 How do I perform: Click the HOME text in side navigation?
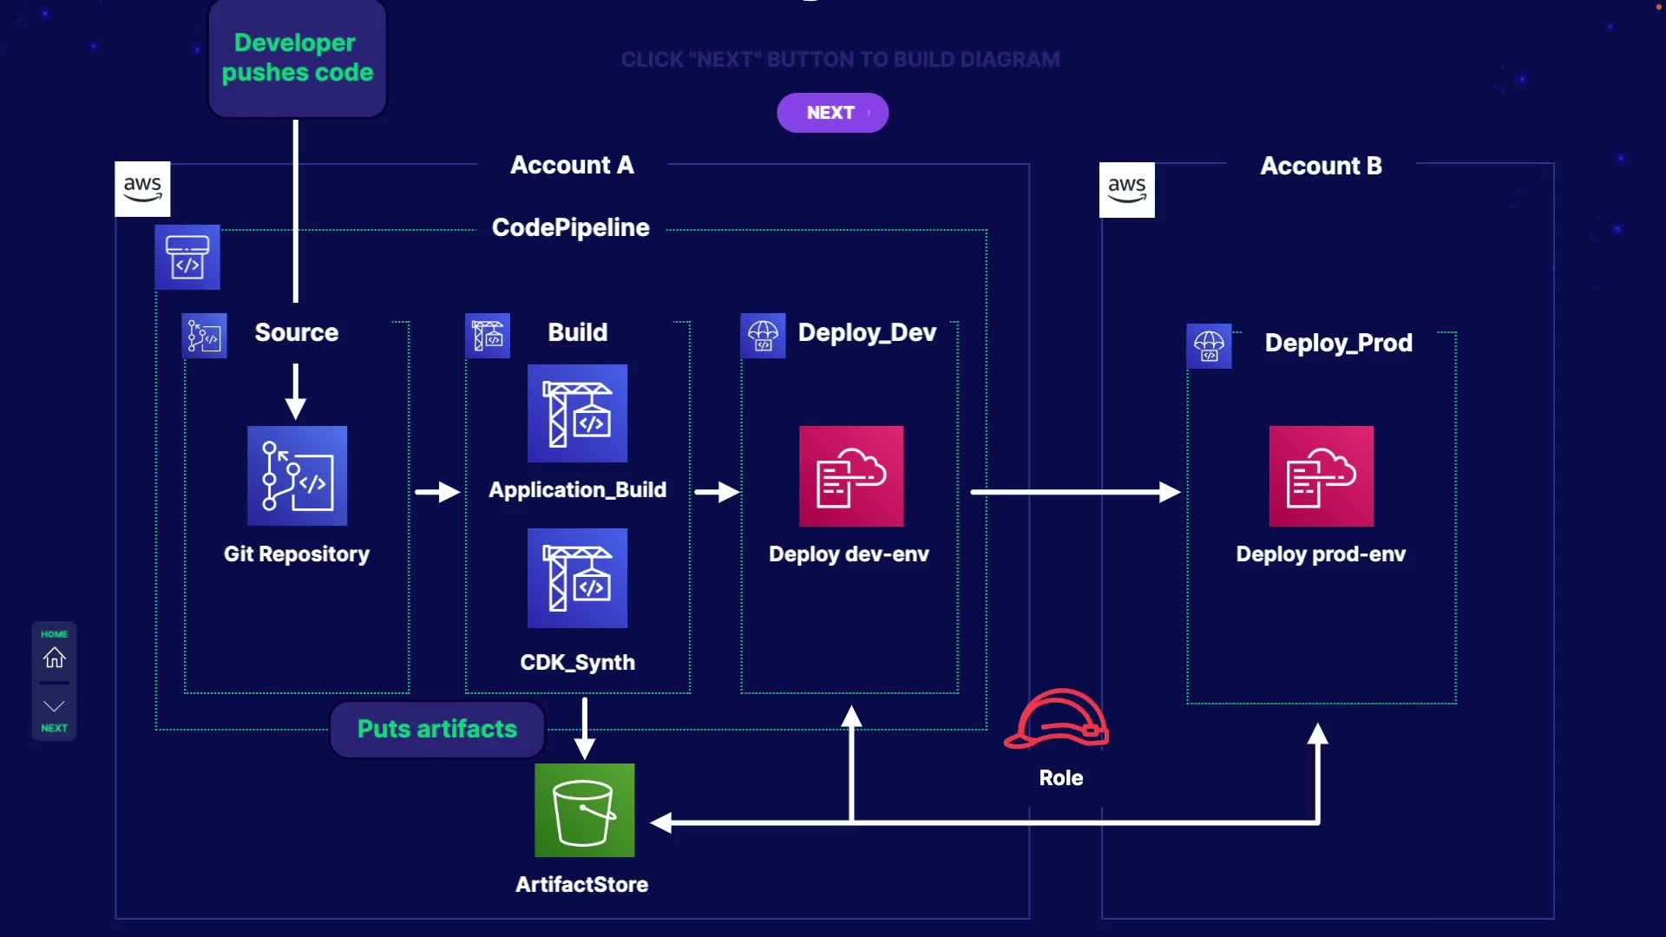[54, 634]
